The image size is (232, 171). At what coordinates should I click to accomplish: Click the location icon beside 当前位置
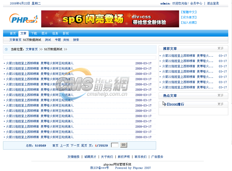pyautogui.click(x=6, y=49)
